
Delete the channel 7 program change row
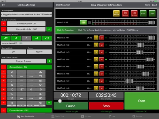3,81
